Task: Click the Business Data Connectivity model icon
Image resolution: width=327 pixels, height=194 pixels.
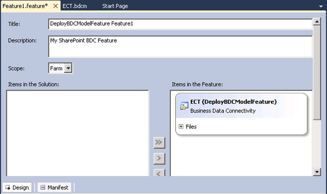Action: pos(184,106)
